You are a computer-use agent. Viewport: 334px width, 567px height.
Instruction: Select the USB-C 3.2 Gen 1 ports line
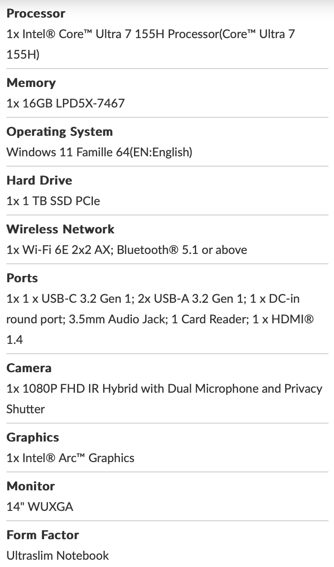click(x=153, y=298)
